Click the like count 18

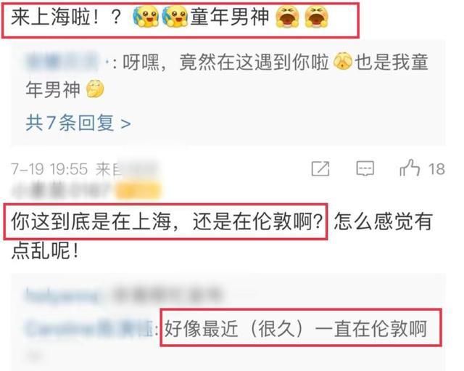[x=436, y=169]
